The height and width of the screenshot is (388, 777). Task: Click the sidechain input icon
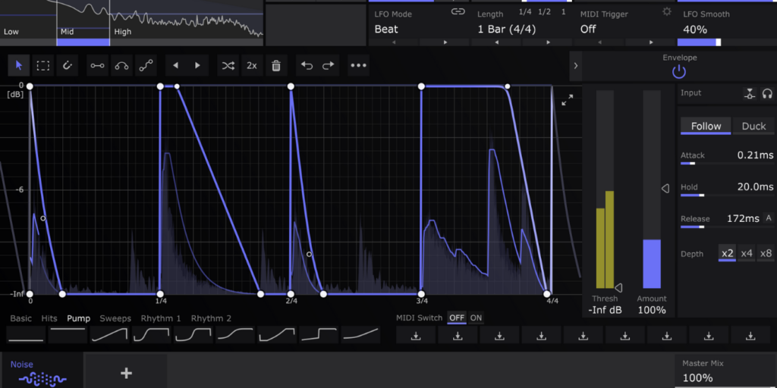click(750, 93)
